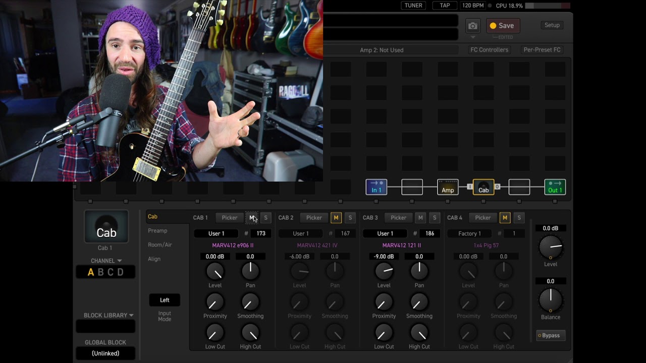Image resolution: width=646 pixels, height=363 pixels.
Task: Click the 120 BPM tempo field
Action: pos(473,6)
